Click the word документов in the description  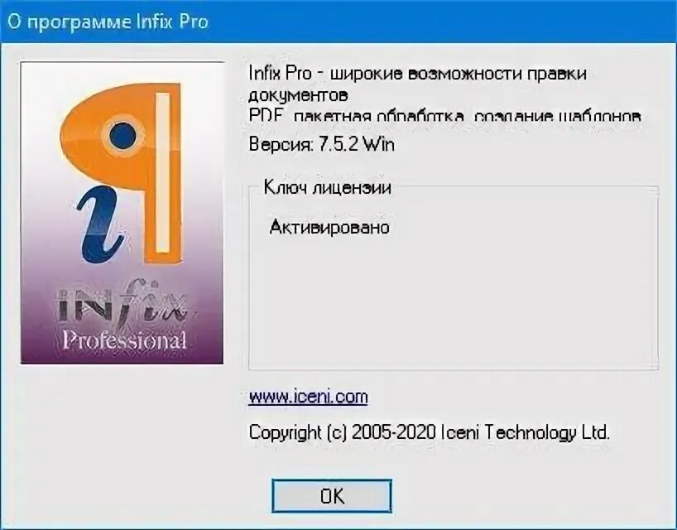point(298,94)
